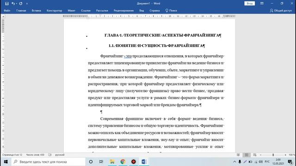Click the spelling check icon in status bar
Screen dimensions: 296x166
click(x=49, y=155)
